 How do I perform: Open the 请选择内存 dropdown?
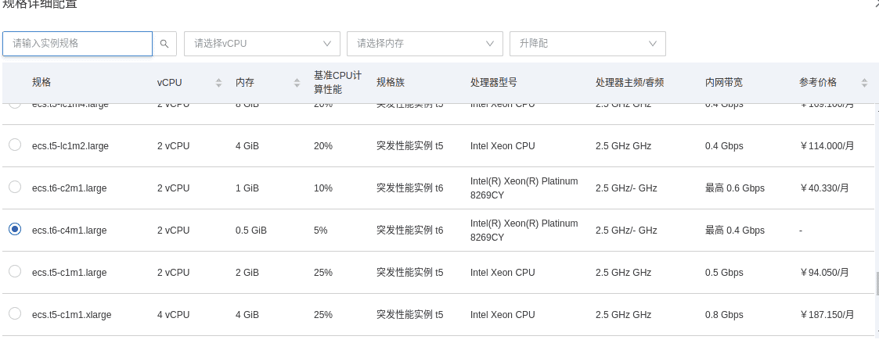click(x=425, y=44)
